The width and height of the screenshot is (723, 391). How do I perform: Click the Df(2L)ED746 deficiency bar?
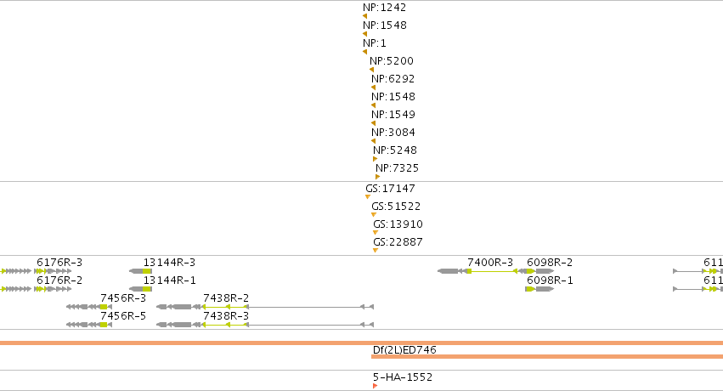[547, 356]
